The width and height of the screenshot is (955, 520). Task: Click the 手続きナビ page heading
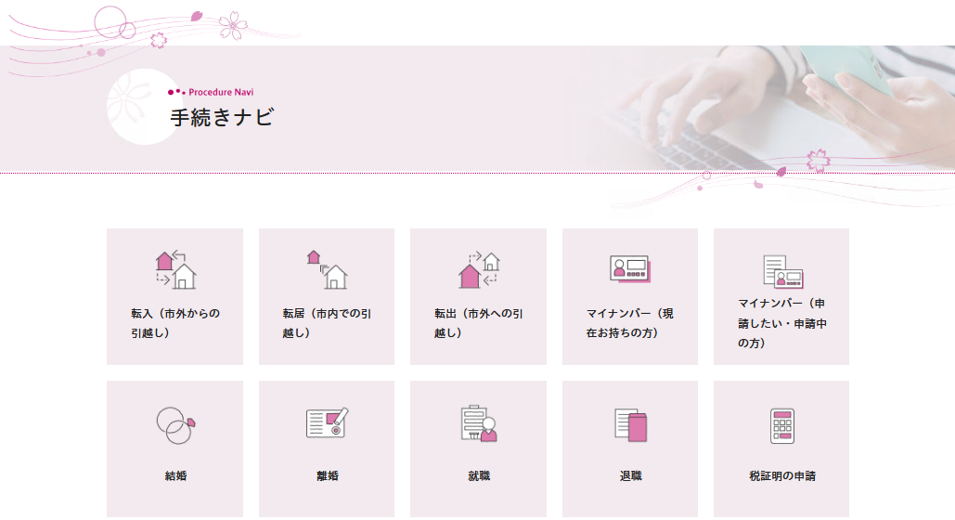223,117
